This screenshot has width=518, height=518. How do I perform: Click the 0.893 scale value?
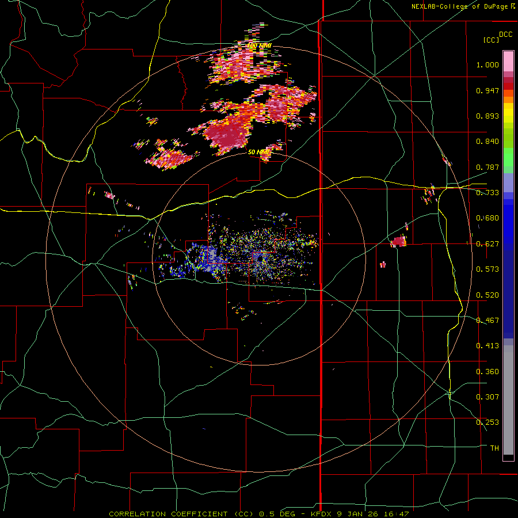tap(487, 116)
